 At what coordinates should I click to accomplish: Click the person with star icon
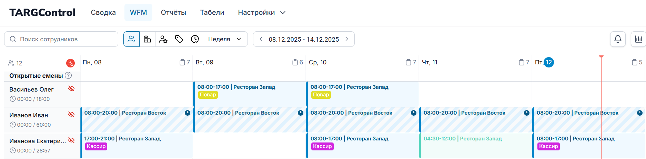coord(163,39)
